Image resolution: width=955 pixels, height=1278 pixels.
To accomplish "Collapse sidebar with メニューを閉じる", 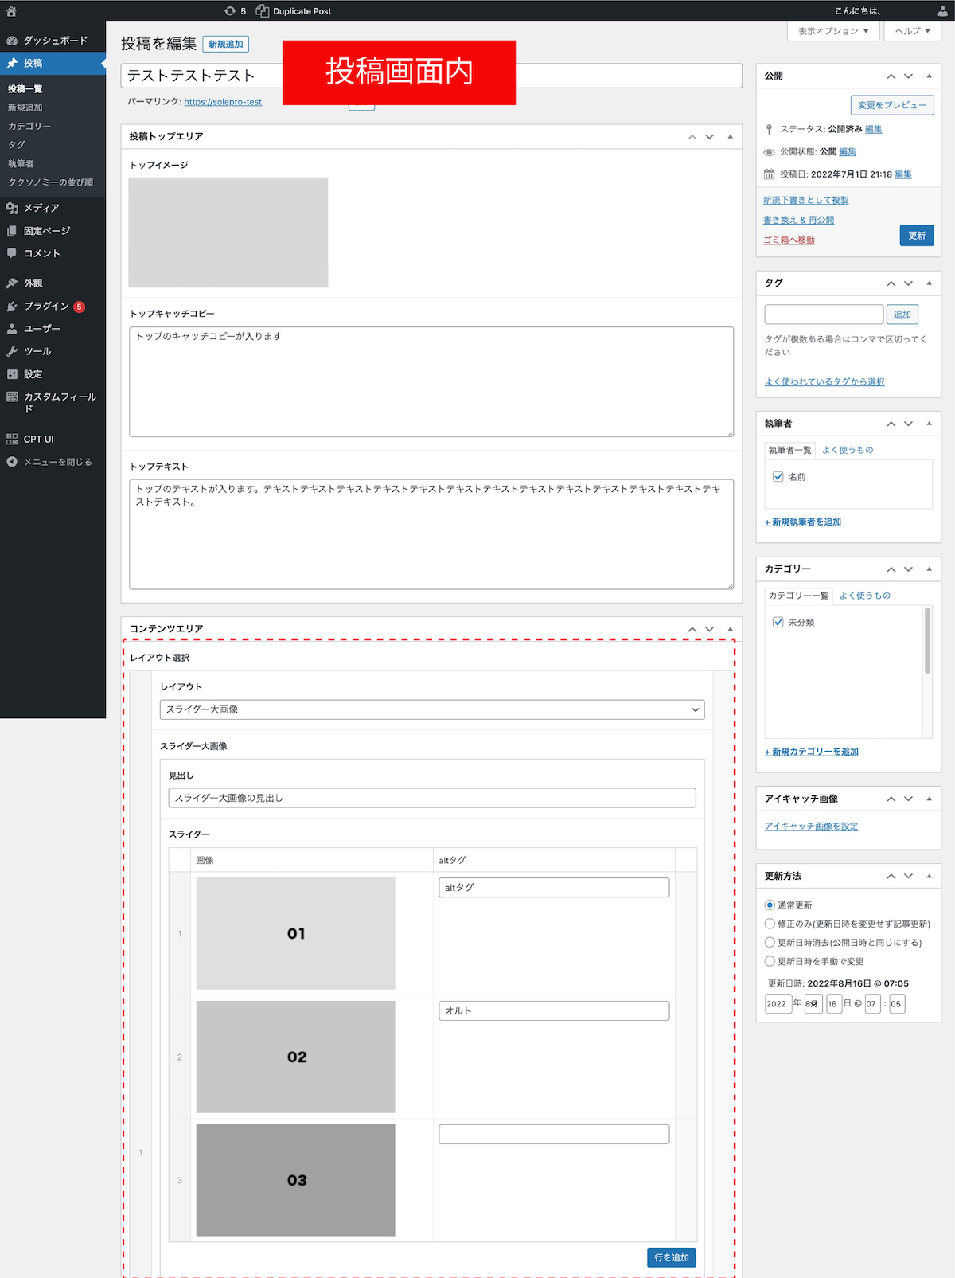I will (x=57, y=462).
